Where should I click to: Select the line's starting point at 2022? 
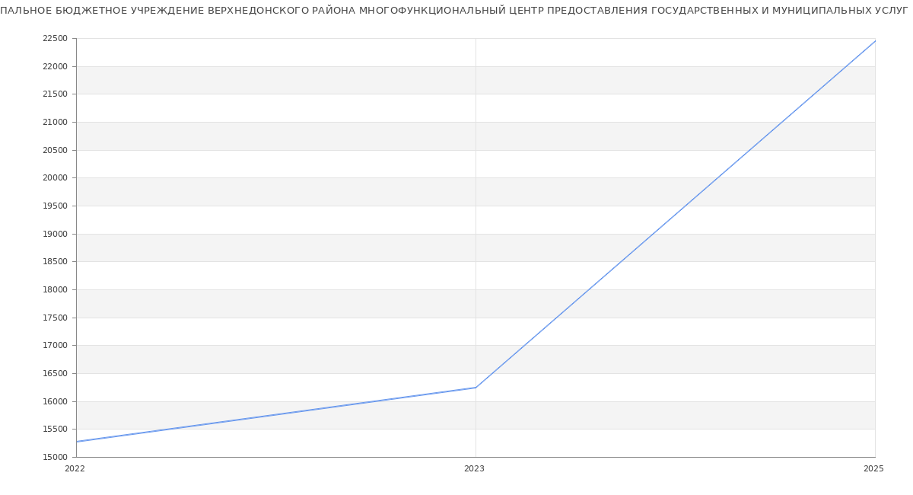(x=77, y=442)
